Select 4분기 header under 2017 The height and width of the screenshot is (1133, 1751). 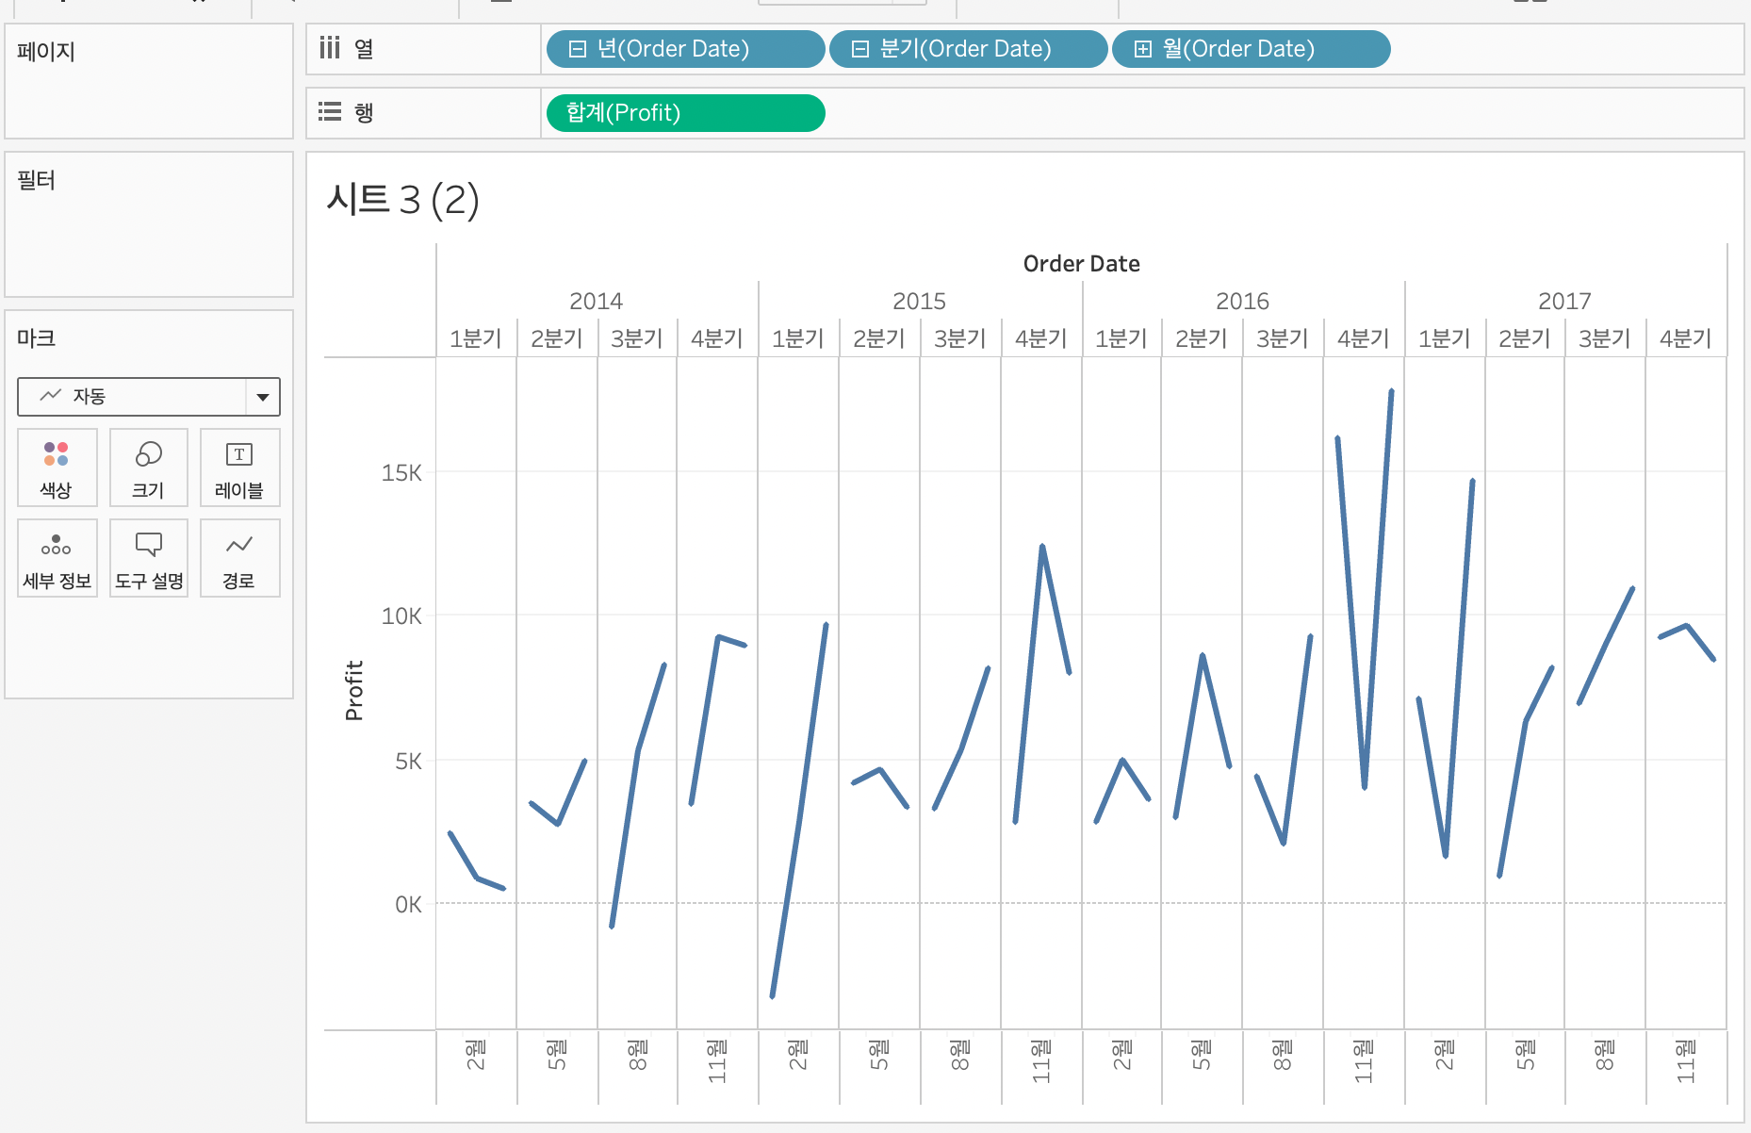coord(1686,338)
